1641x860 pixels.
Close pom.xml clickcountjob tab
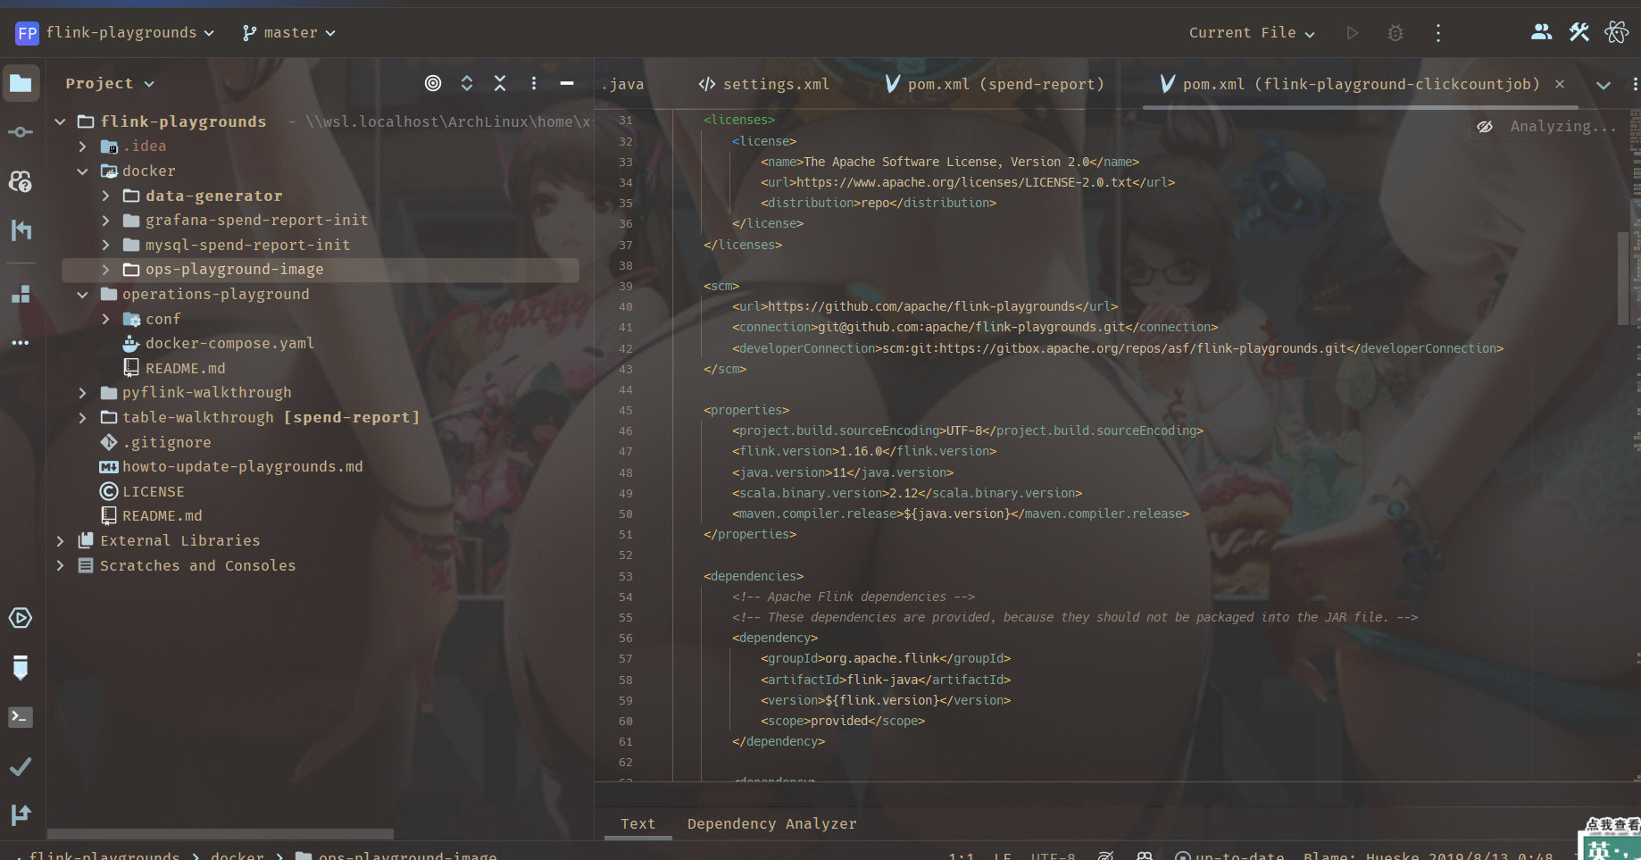tap(1560, 84)
